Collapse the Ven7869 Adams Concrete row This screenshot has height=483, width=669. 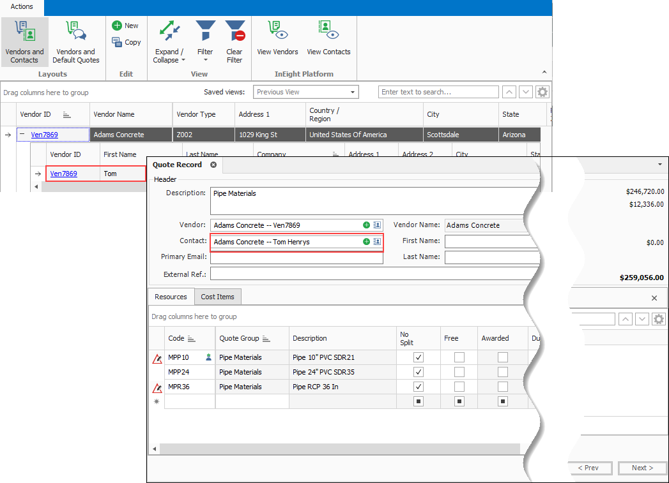pos(22,135)
